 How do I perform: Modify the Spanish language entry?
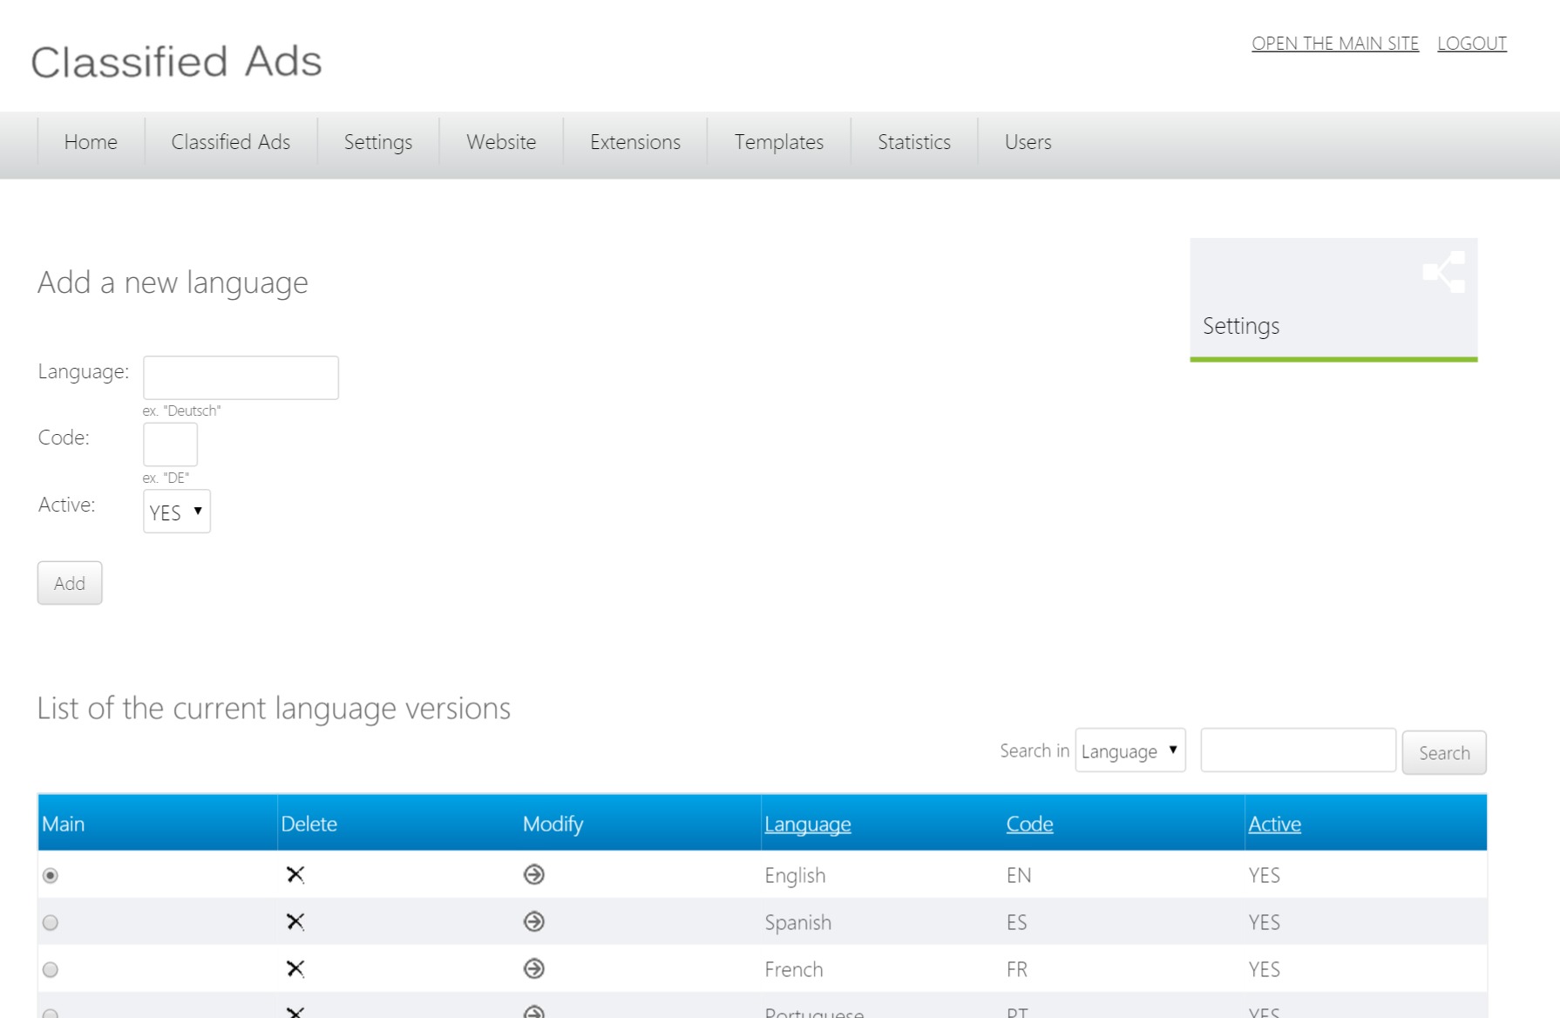point(533,922)
